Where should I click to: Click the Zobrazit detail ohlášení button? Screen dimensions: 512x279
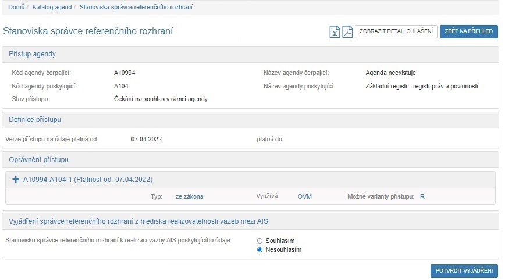click(396, 31)
